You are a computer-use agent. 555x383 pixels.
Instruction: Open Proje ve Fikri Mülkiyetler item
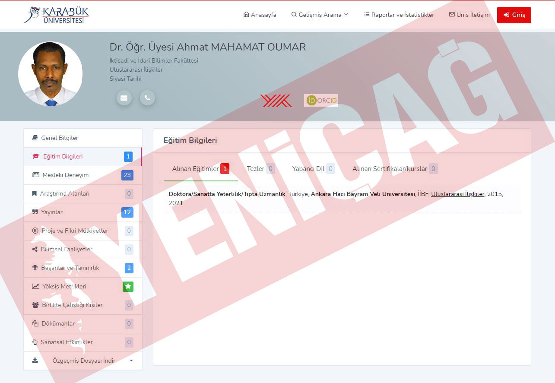(x=83, y=231)
